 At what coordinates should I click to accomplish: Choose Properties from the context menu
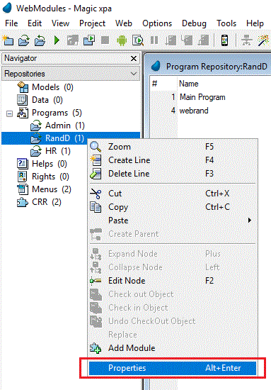[173, 368]
